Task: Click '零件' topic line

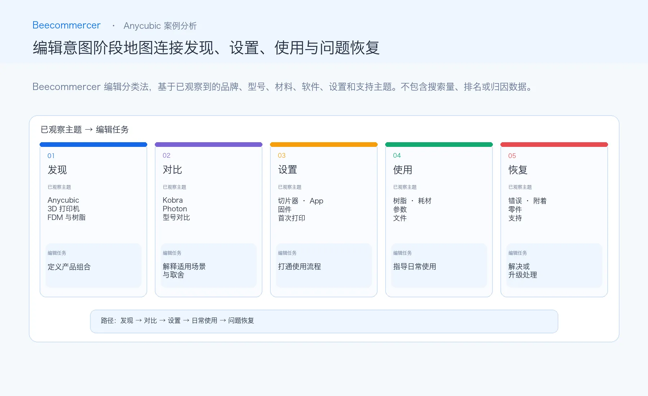Action: (515, 210)
